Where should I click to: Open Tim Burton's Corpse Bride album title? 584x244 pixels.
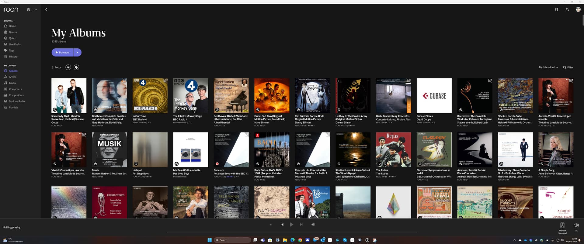click(x=310, y=118)
